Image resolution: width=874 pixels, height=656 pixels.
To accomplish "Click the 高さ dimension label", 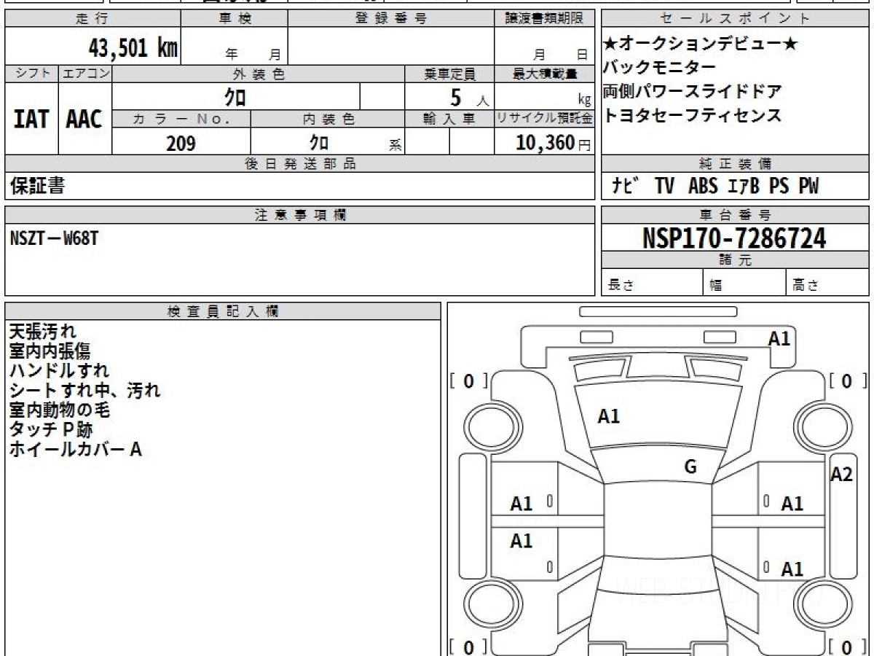I will 806,286.
